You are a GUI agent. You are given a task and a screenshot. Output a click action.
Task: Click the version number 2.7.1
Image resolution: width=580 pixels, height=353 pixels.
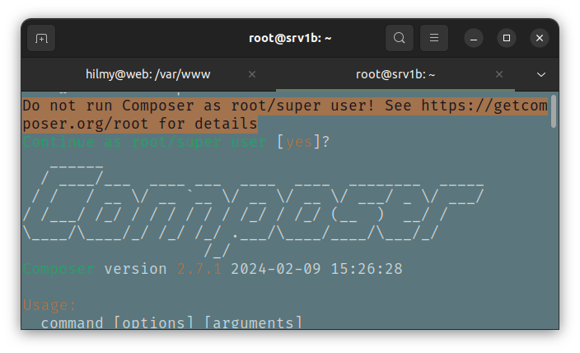click(x=199, y=269)
